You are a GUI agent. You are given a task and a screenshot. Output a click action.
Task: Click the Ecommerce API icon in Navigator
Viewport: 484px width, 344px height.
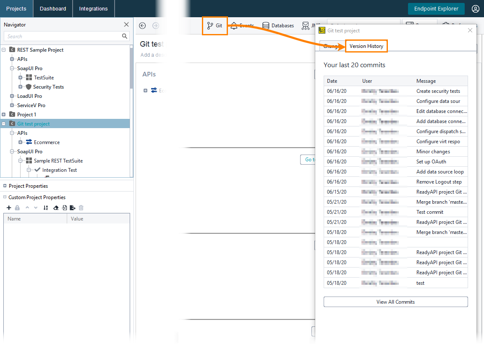point(29,142)
